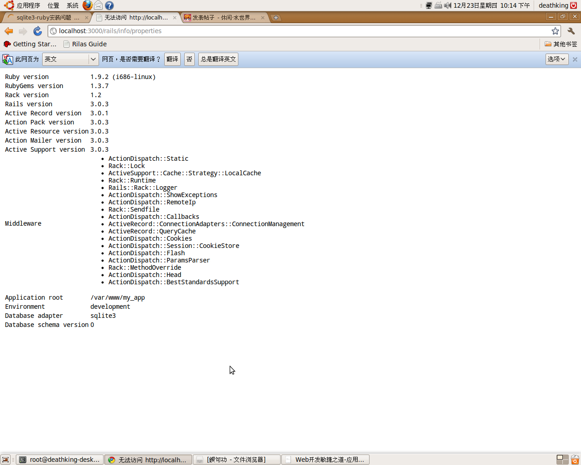Open a new browser tab
Screen dimensions: 581x465
[x=276, y=18]
